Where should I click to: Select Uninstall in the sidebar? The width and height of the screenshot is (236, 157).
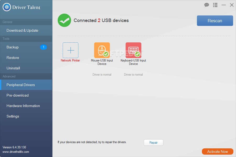tap(26, 68)
